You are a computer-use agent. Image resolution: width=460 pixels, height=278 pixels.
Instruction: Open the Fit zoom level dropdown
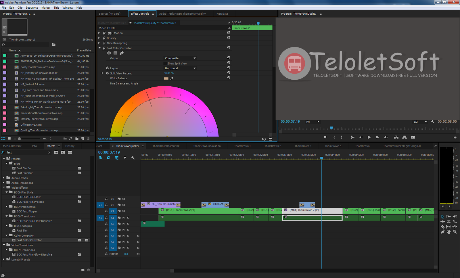tap(313, 122)
